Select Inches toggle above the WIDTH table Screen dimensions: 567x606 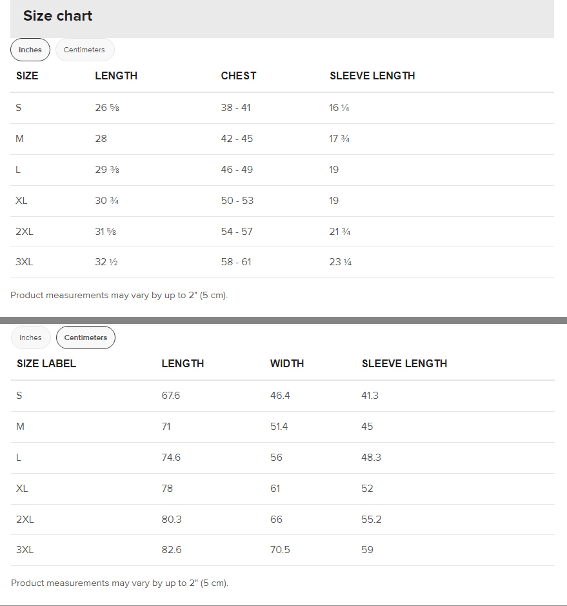30,338
